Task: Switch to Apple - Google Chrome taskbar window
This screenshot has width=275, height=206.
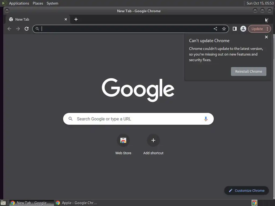Action: tap(76, 203)
